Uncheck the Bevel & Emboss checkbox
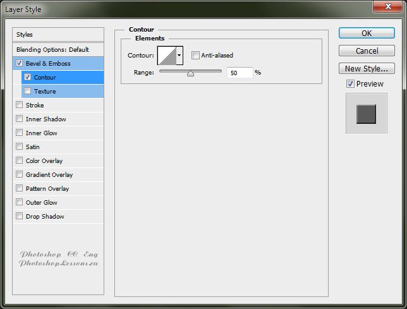Viewport: 407px width, 309px height. pyautogui.click(x=20, y=63)
